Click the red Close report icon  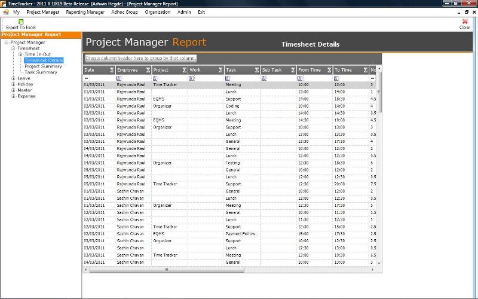tap(465, 22)
